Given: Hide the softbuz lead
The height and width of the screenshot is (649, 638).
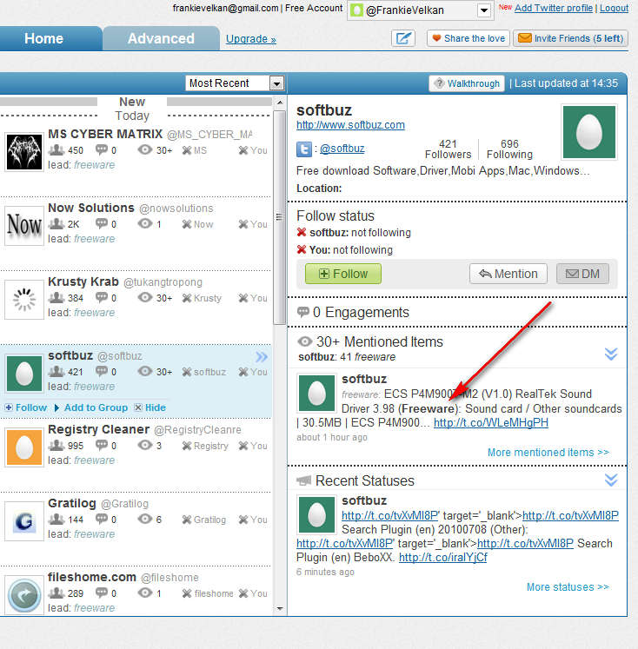Looking at the screenshot, I should [150, 407].
